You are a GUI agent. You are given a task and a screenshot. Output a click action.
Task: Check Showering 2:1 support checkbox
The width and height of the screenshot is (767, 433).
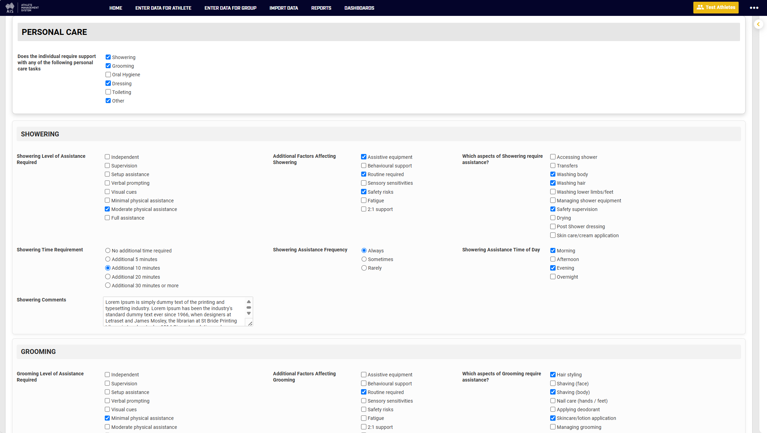[364, 209]
